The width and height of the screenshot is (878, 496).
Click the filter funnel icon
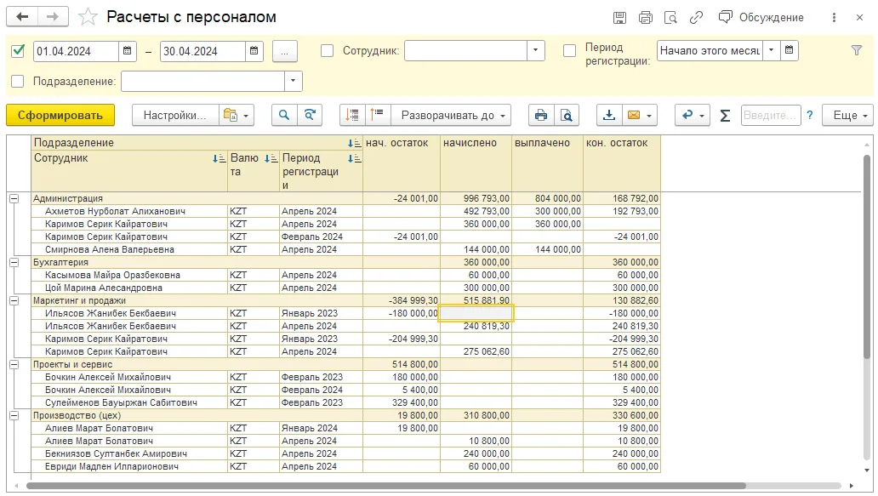[x=857, y=50]
